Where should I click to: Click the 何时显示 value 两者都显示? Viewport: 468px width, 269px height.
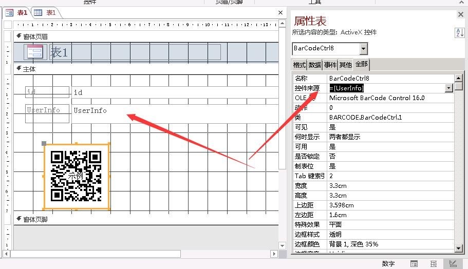[391, 137]
